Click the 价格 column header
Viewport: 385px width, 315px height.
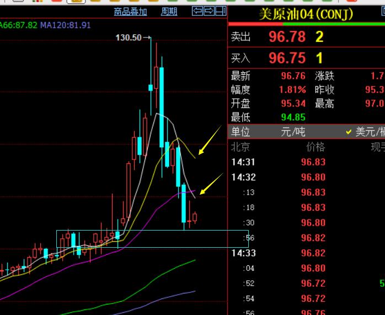316,147
